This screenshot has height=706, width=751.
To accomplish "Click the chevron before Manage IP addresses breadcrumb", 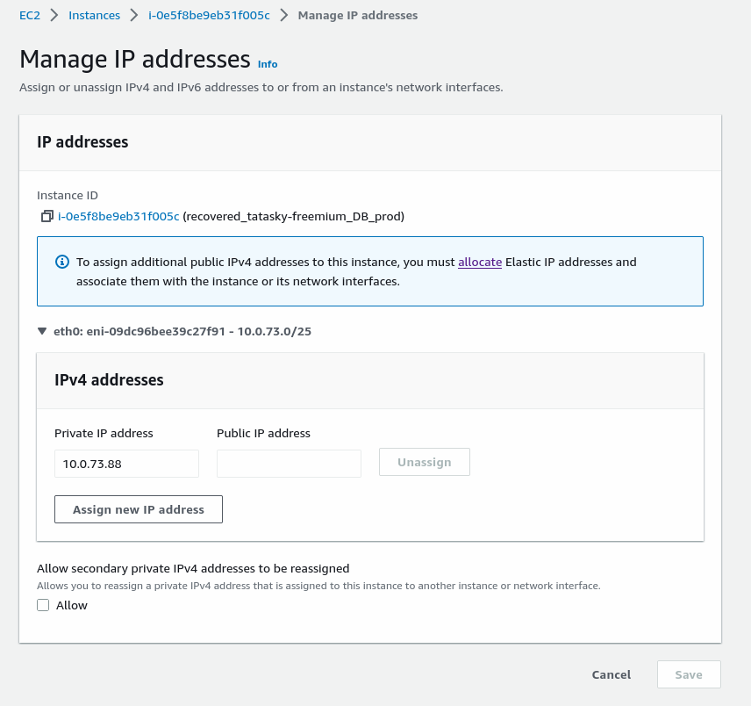I will [284, 15].
